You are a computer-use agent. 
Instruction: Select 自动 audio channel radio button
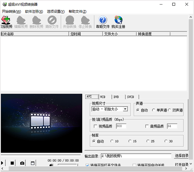(138, 110)
